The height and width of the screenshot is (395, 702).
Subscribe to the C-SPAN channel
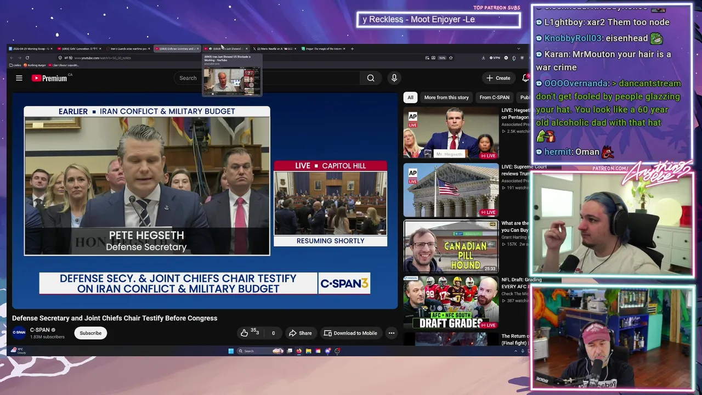(x=90, y=333)
